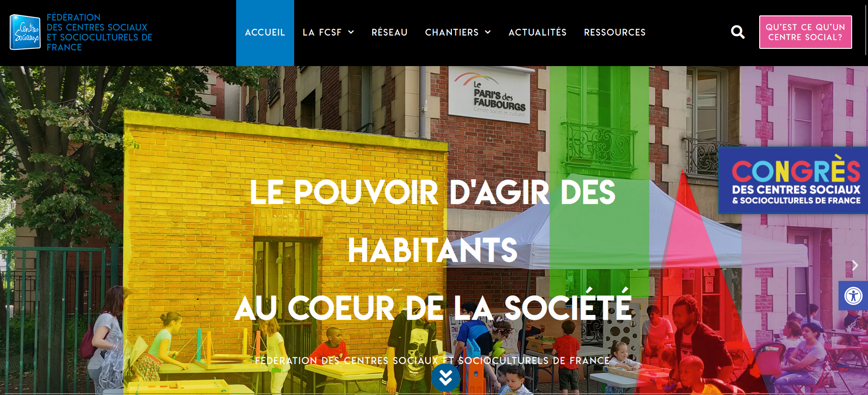Open the RESSOURCES page
Image resolution: width=868 pixels, height=395 pixels.
coord(615,33)
